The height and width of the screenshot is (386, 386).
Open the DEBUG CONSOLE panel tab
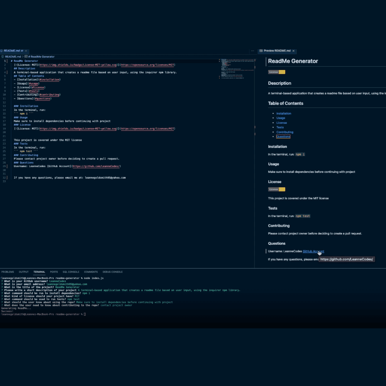click(112, 272)
